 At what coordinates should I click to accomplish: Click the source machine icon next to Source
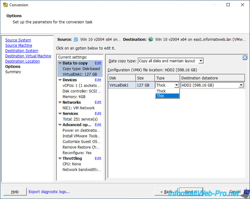coord(76,40)
